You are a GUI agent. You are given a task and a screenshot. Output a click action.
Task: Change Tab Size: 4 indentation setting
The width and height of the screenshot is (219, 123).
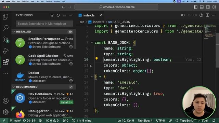[x=145, y=121]
